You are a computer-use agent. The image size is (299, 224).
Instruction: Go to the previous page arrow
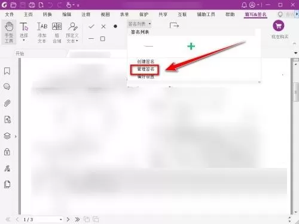pos(17,219)
